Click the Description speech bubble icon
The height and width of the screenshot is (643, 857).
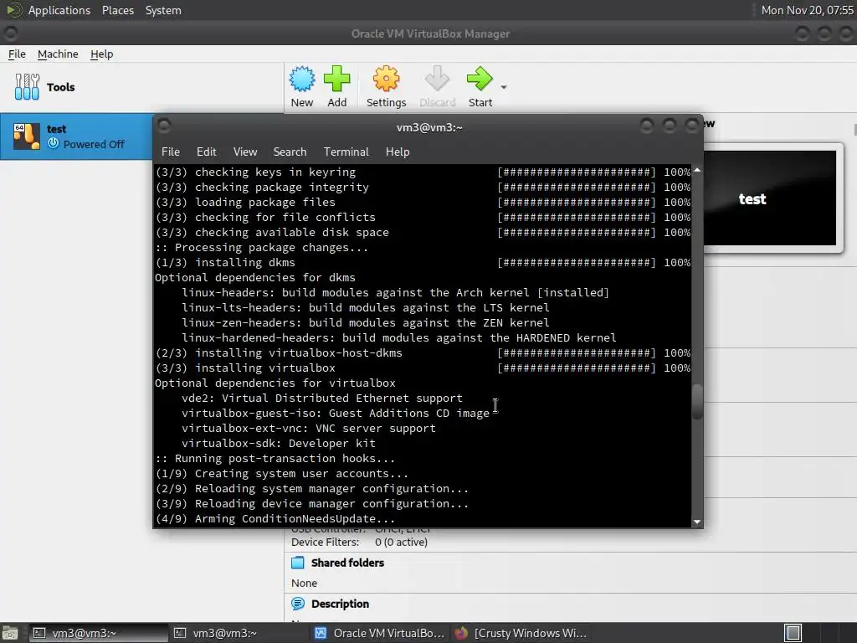298,604
